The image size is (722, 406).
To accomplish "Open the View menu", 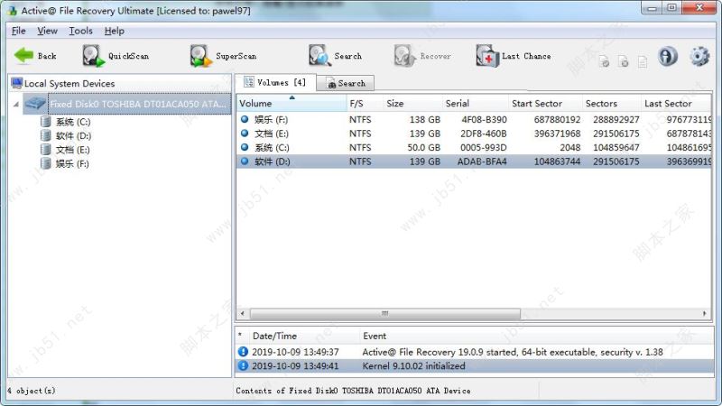I will [x=48, y=31].
